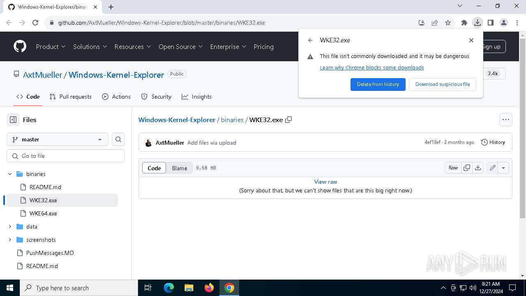The height and width of the screenshot is (296, 526).
Task: Click Download suspicious file
Action: (x=443, y=84)
